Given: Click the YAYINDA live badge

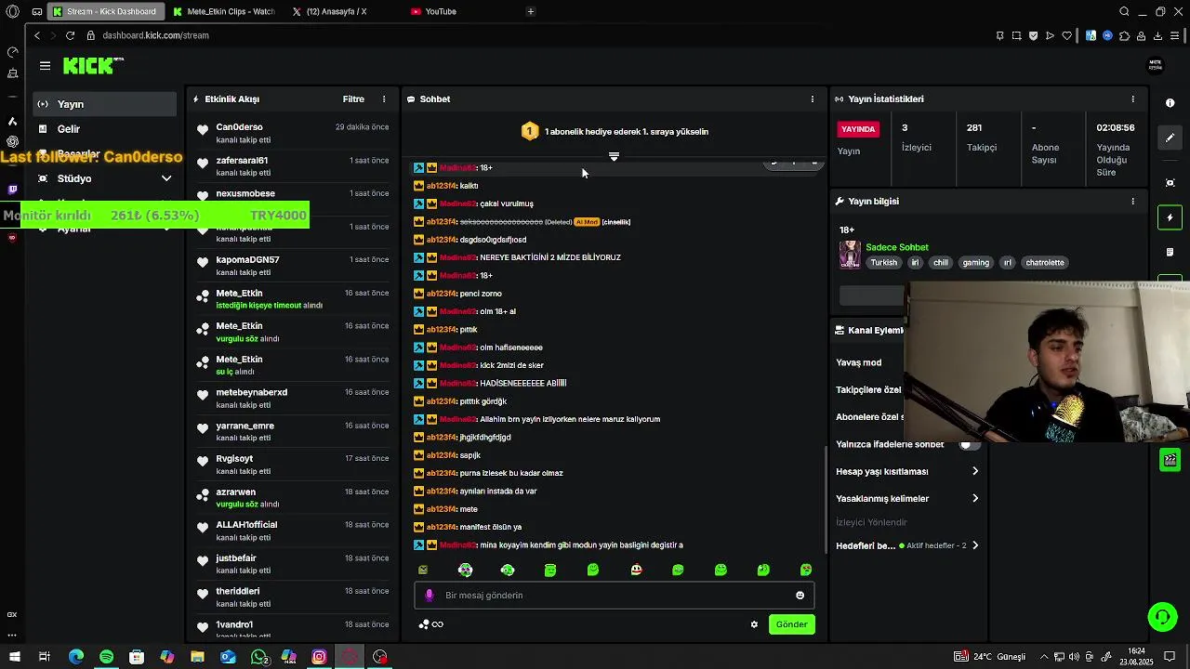Looking at the screenshot, I should [x=858, y=129].
